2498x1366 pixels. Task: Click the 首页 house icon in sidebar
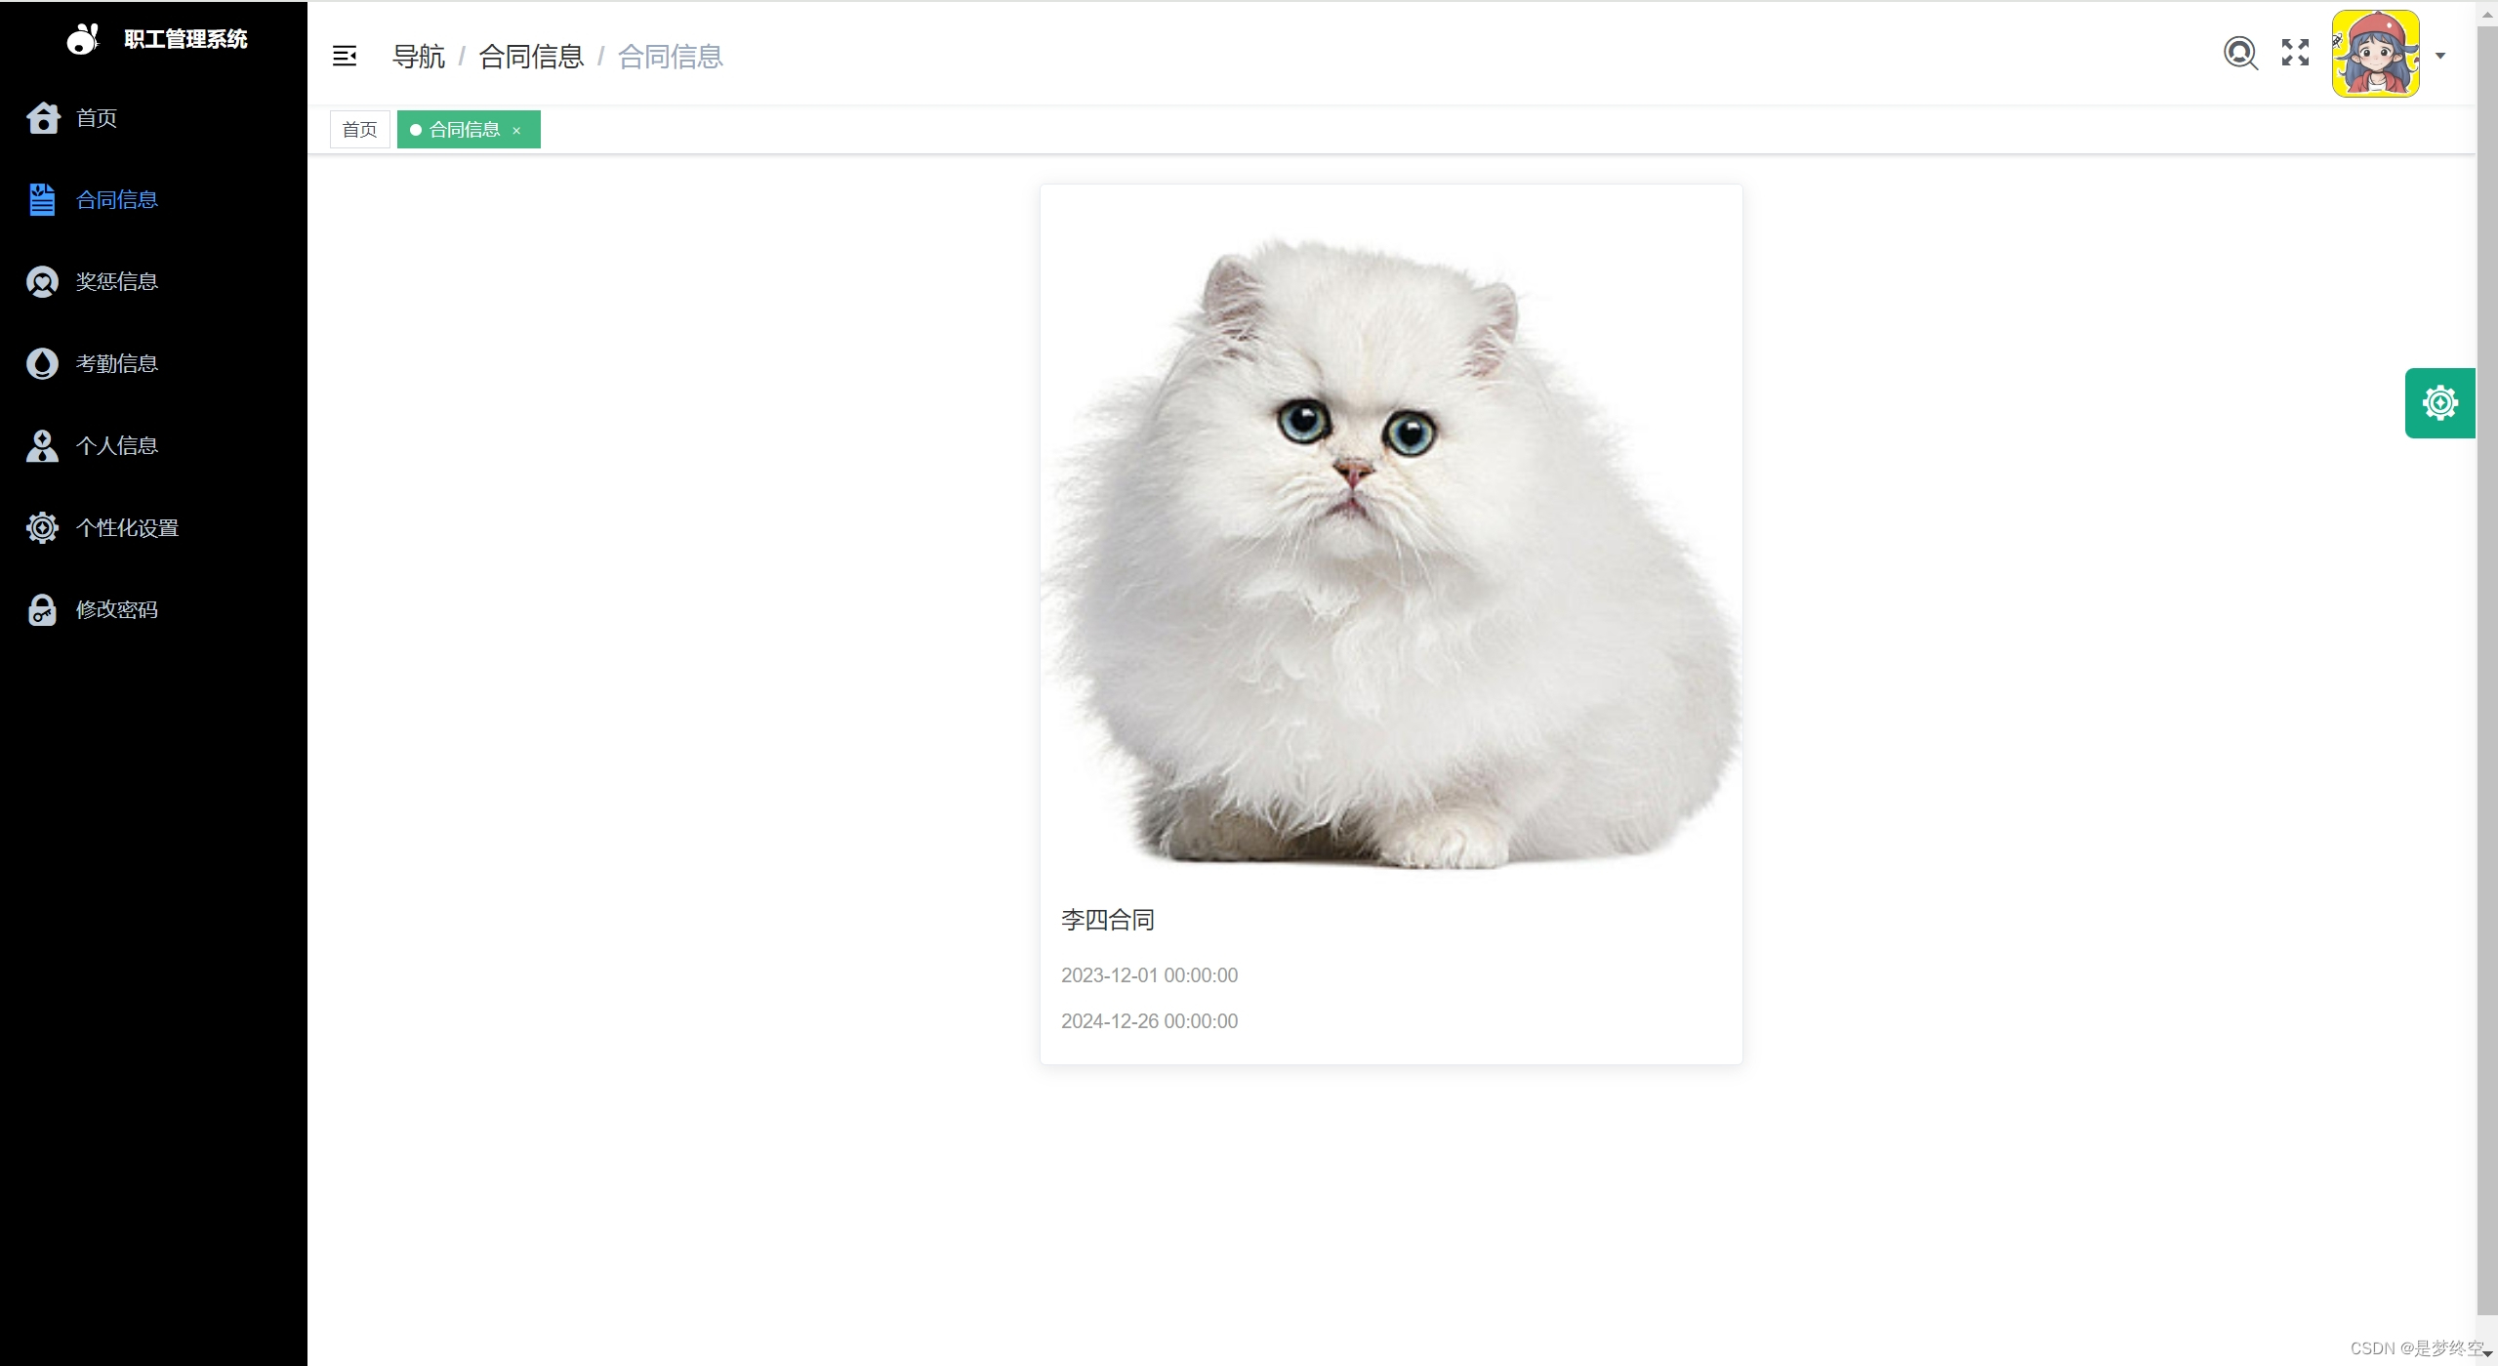click(x=43, y=118)
